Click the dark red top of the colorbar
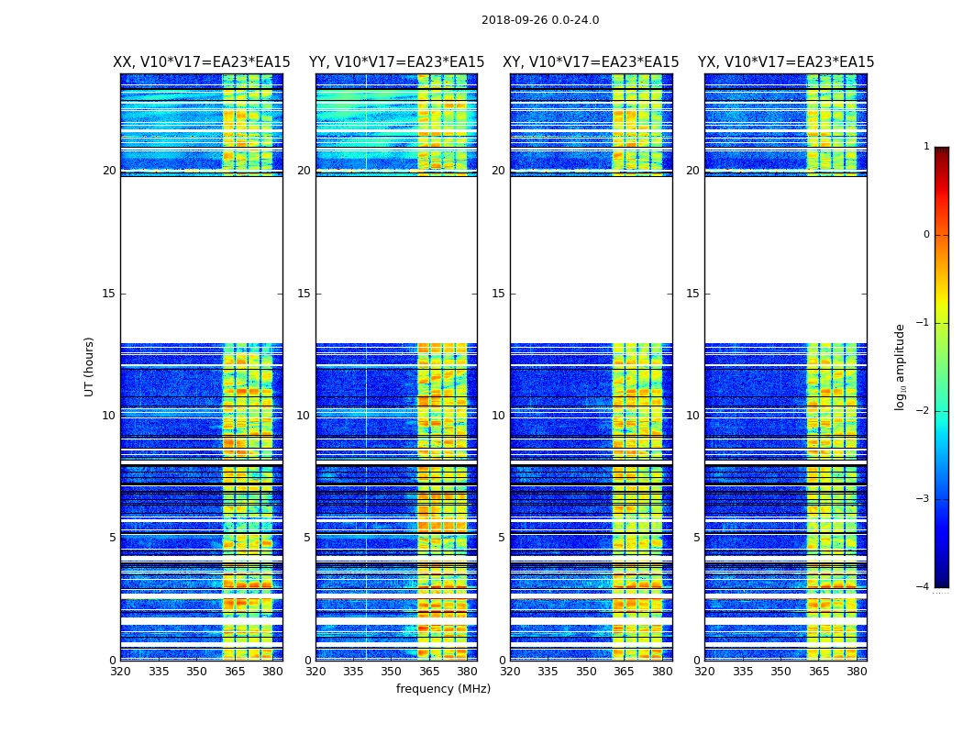The height and width of the screenshot is (734, 963). 942,150
